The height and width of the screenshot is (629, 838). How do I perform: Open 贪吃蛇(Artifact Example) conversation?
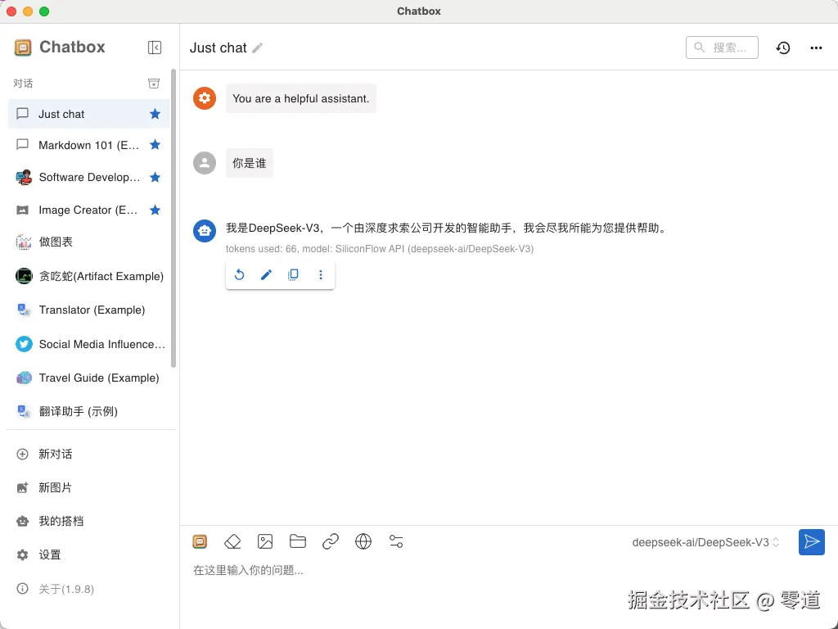88,277
